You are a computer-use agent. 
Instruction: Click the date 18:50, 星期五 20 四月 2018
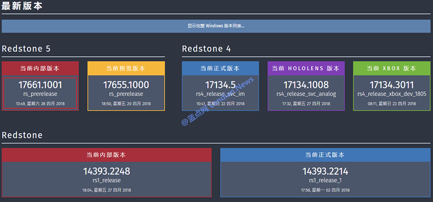tap(126, 103)
